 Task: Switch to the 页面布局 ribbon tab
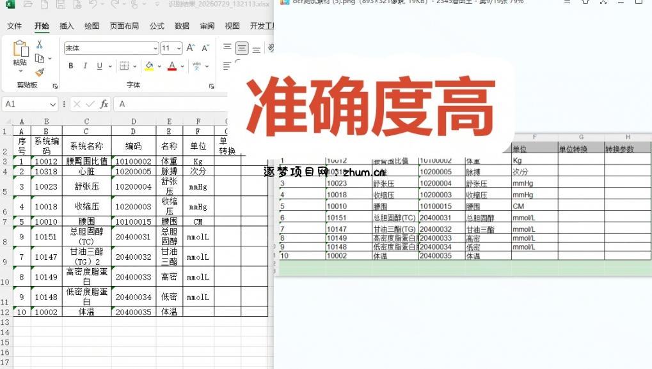click(124, 26)
